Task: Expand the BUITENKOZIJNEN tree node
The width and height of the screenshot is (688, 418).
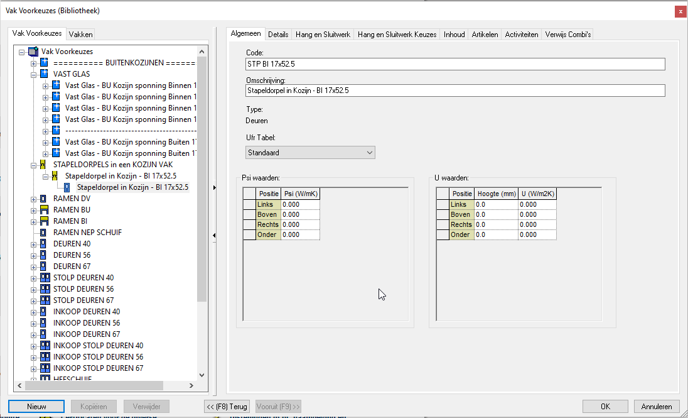Action: tap(34, 63)
